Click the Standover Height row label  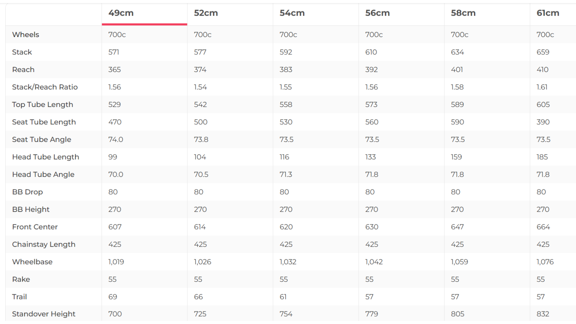[43, 314]
